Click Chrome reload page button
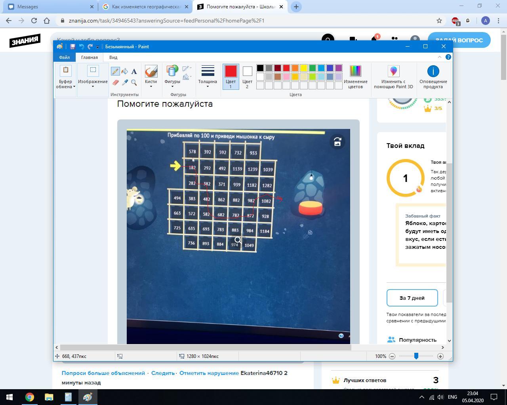Image resolution: width=507 pixels, height=405 pixels. pos(34,21)
